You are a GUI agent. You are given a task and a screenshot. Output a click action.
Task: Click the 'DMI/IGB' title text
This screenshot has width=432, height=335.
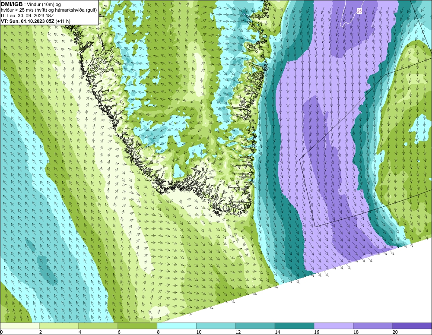pyautogui.click(x=12, y=4)
